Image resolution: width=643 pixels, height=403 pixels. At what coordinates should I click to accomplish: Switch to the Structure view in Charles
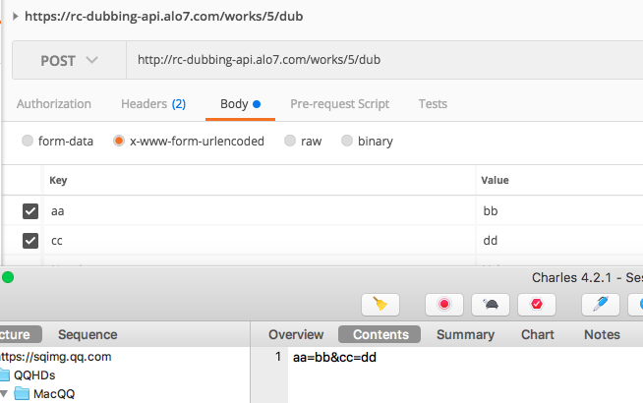(x=20, y=334)
